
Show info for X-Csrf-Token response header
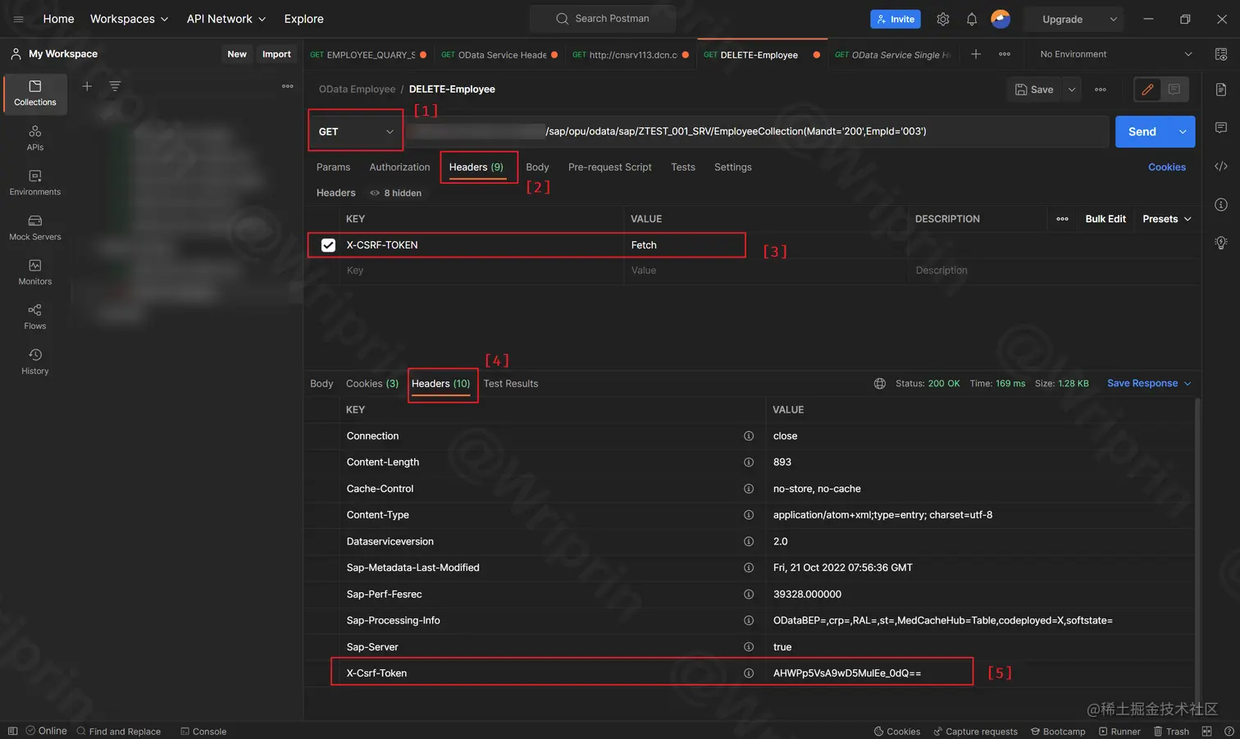click(749, 673)
